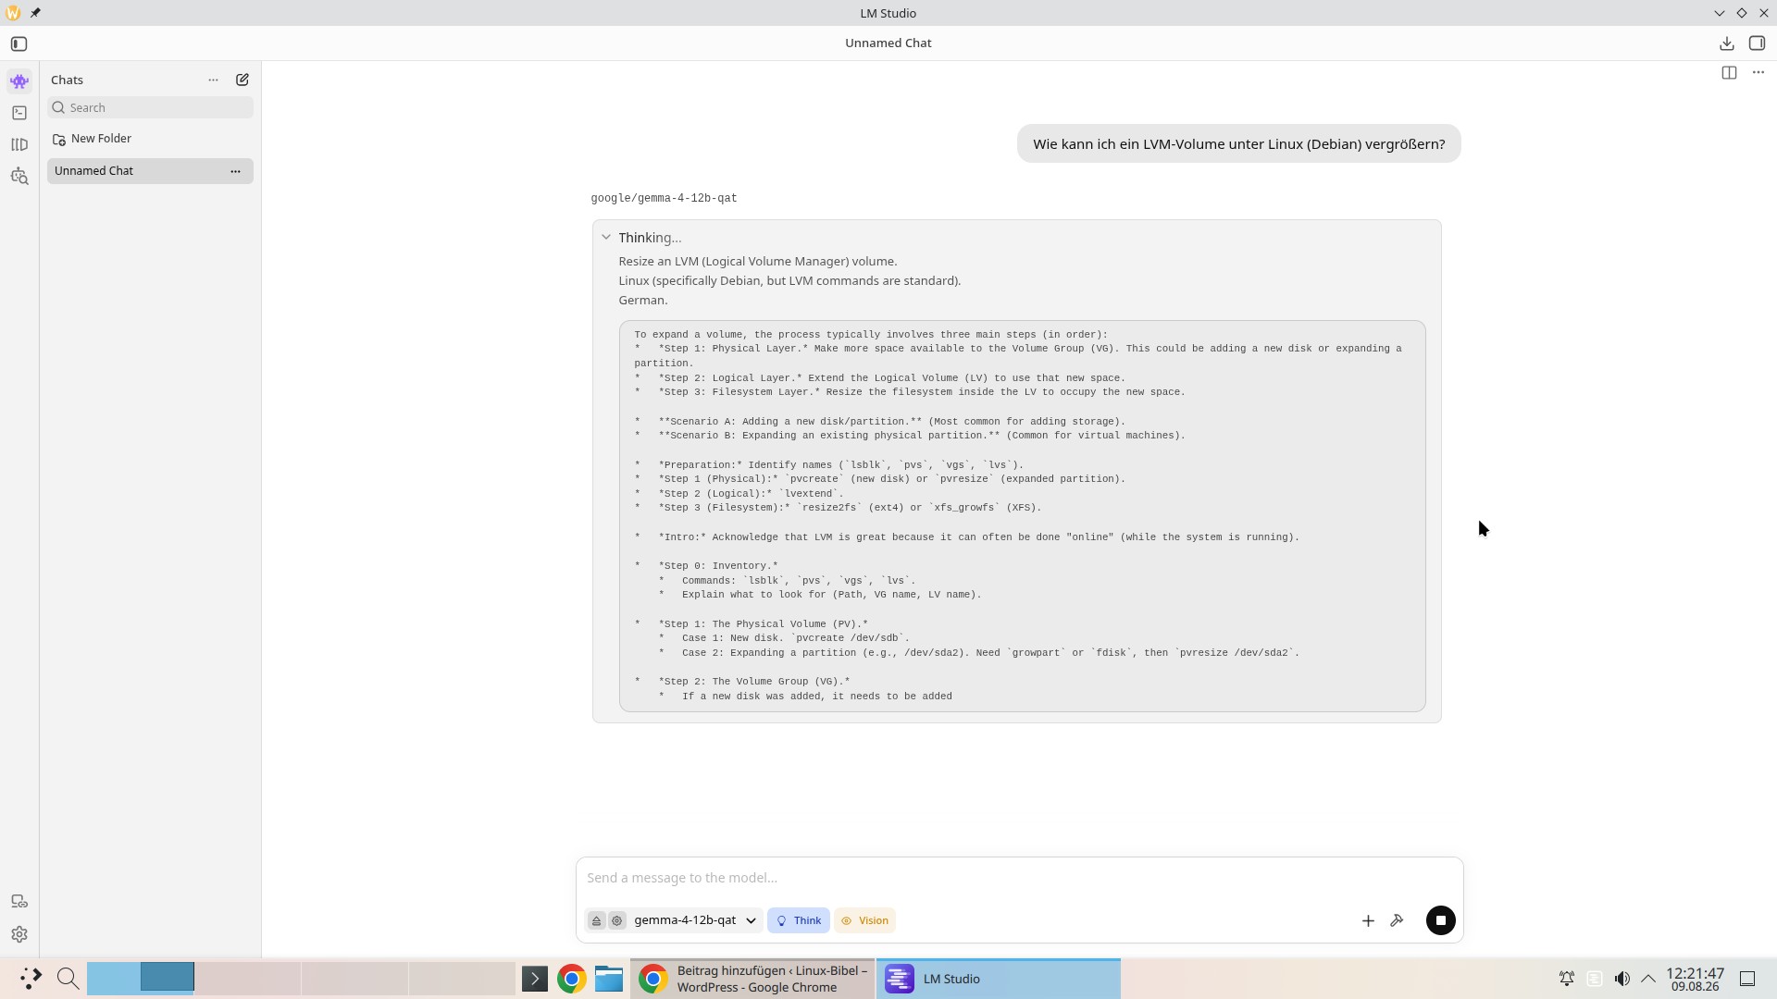Image resolution: width=1777 pixels, height=999 pixels.
Task: Add an attachment with the plus icon
Action: tap(1368, 920)
